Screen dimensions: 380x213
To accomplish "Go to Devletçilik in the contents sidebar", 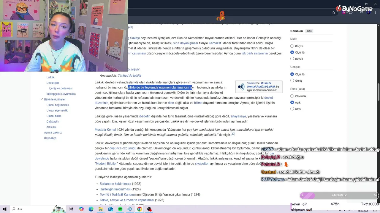I will point(53,83).
